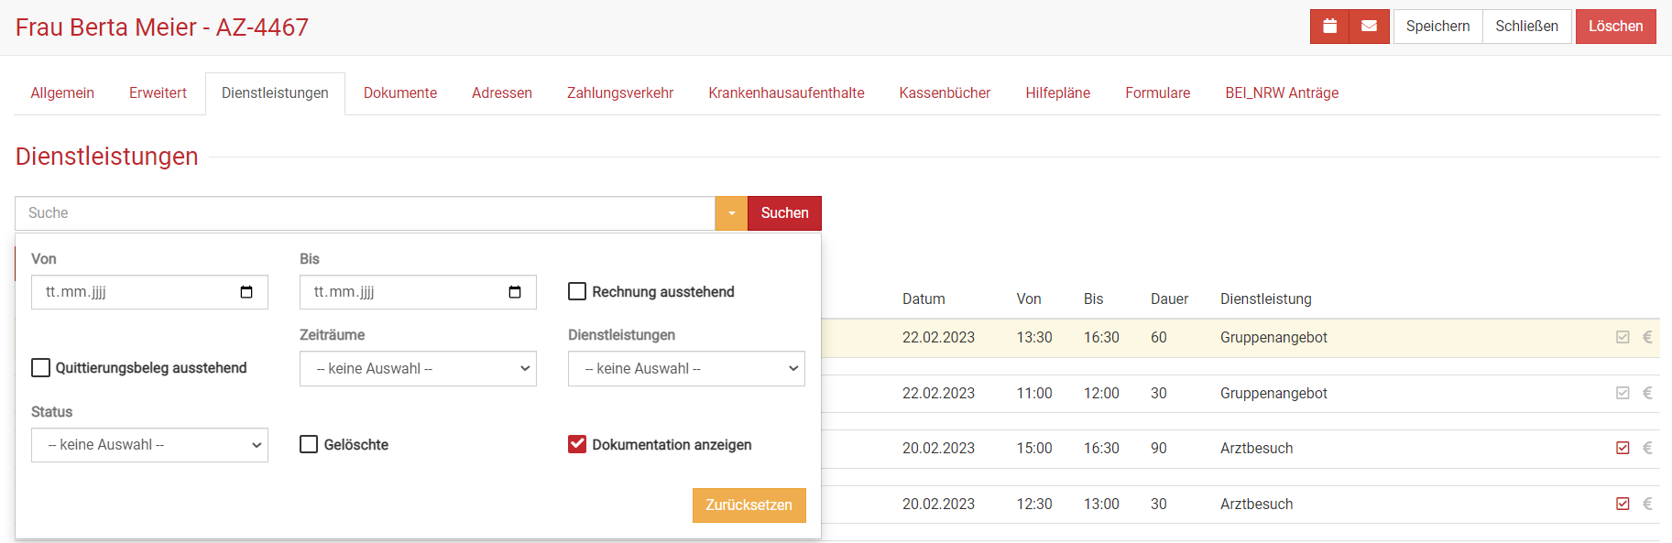The width and height of the screenshot is (1672, 543).
Task: Click euro icon on 12:30 Arztbesuch row
Action: pos(1647,505)
